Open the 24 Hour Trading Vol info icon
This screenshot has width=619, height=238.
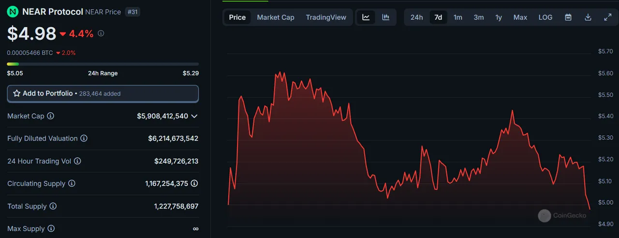click(77, 161)
